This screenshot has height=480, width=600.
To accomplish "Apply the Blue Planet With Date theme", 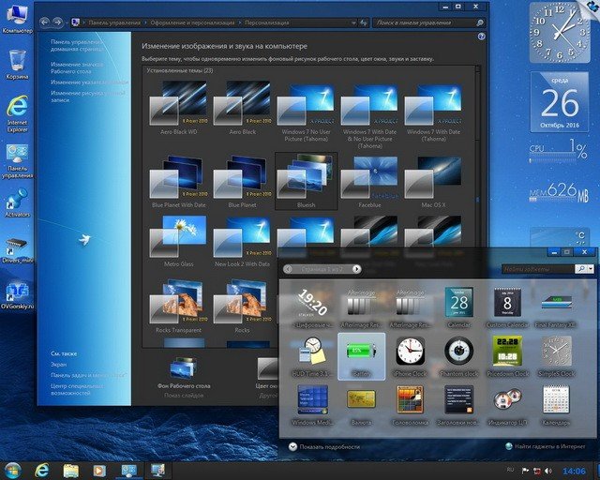I will [178, 182].
